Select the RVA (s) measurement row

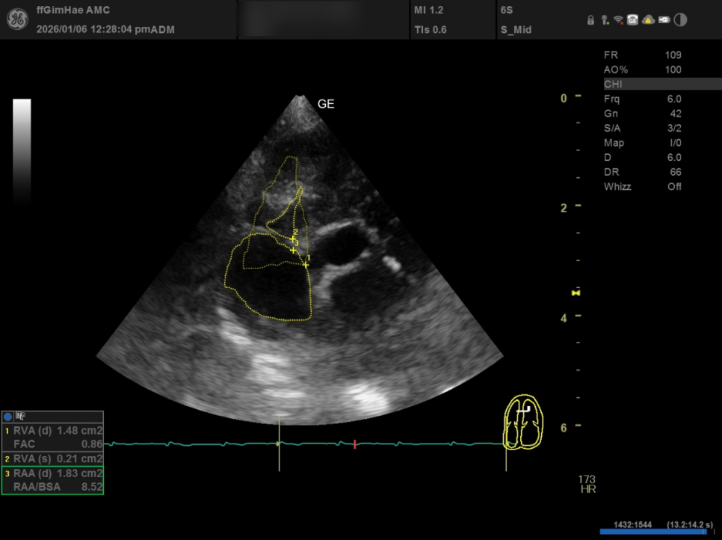click(52, 458)
